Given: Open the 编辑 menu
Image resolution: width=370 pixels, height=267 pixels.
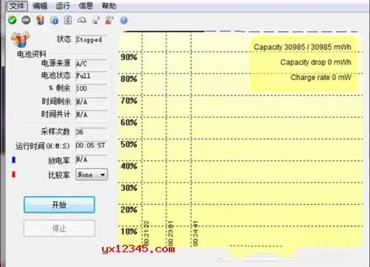Looking at the screenshot, I should (40, 6).
